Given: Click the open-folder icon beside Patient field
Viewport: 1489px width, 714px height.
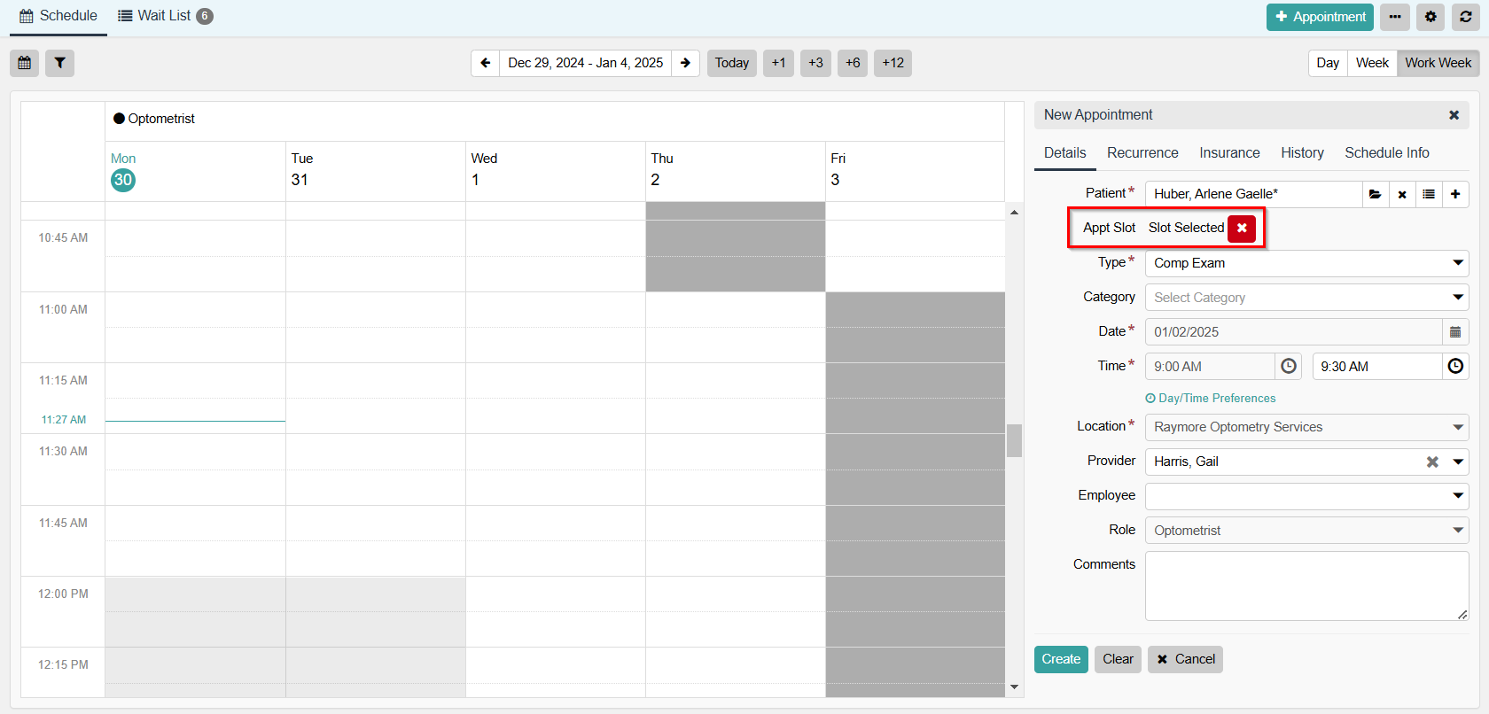Looking at the screenshot, I should [1375, 194].
